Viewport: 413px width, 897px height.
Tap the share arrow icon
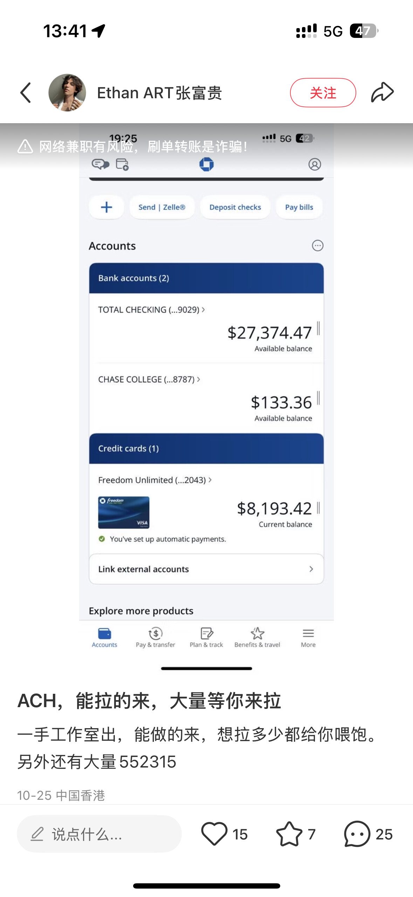tap(382, 93)
